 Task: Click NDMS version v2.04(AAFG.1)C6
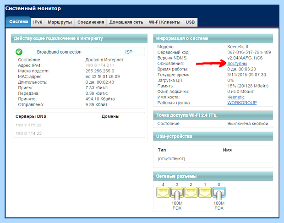pos(245,58)
